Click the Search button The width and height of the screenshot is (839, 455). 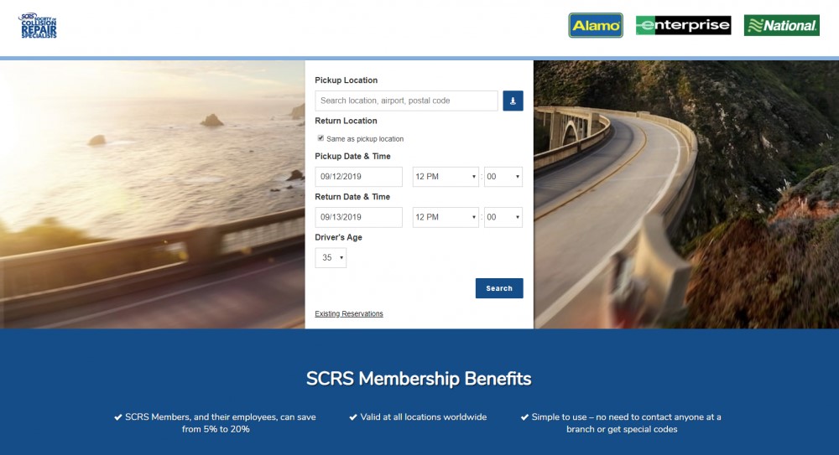499,288
